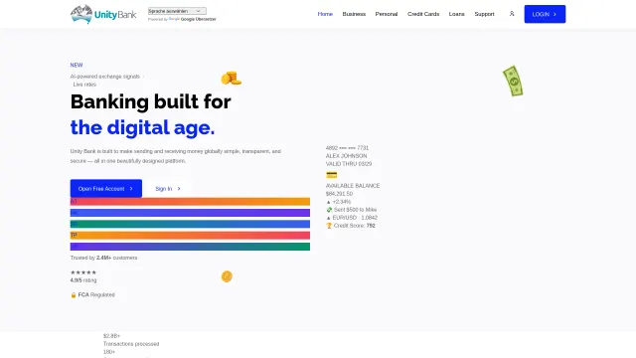Screen dimensions: 636x358
Task: Open the Business menu
Action: [354, 14]
